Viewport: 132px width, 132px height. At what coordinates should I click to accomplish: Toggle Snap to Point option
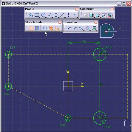[37, 28]
